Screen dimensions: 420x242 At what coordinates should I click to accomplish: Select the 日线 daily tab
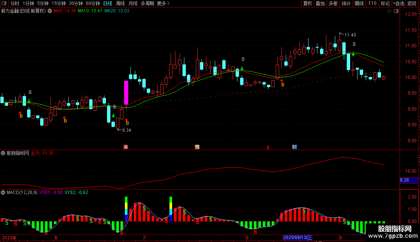pyautogui.click(x=108, y=3)
